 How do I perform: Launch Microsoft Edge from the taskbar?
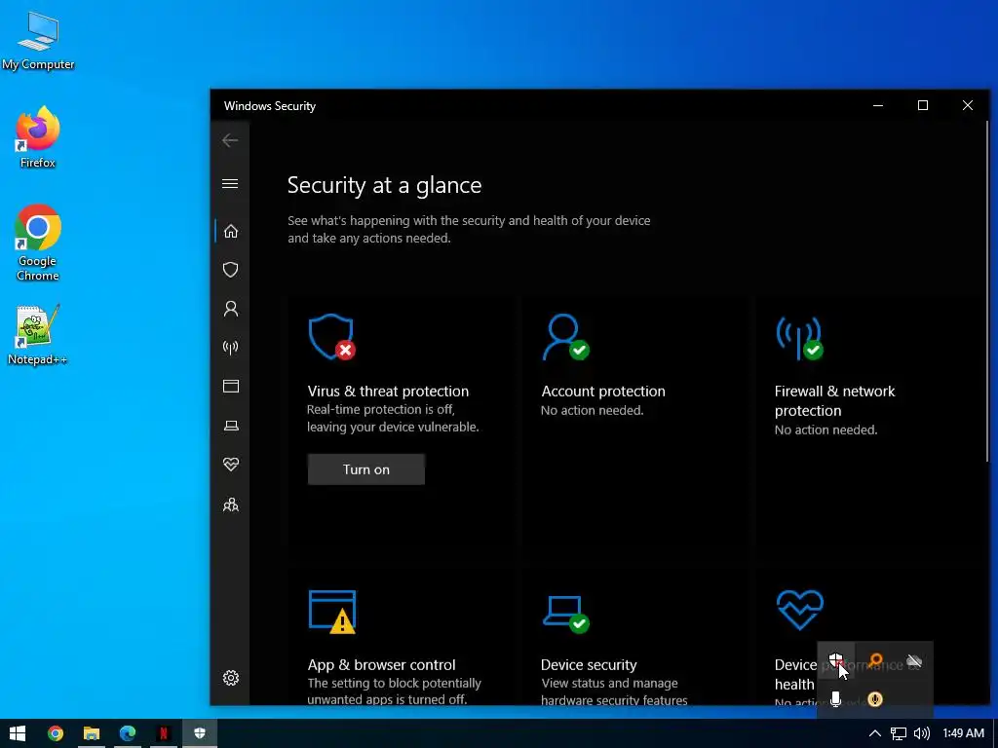[128, 734]
